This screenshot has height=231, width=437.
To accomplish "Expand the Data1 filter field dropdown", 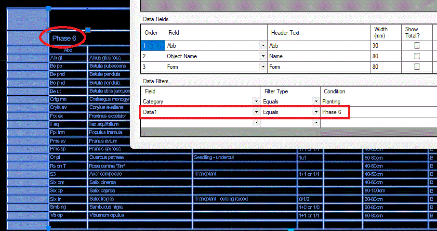I will [256, 112].
